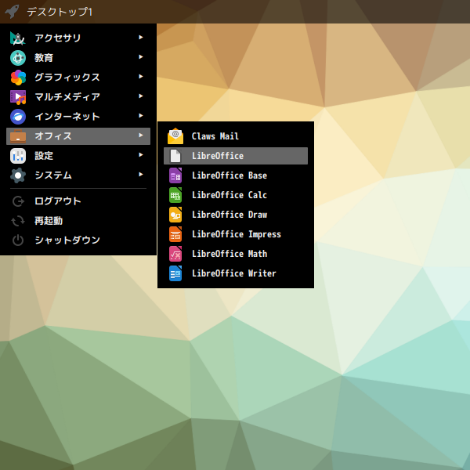
Task: Launch LibreOffice Calc text entry
Action: tap(230, 195)
